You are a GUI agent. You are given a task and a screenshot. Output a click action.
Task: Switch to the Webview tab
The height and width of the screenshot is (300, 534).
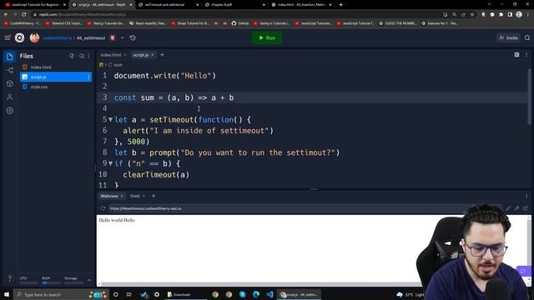click(x=109, y=196)
